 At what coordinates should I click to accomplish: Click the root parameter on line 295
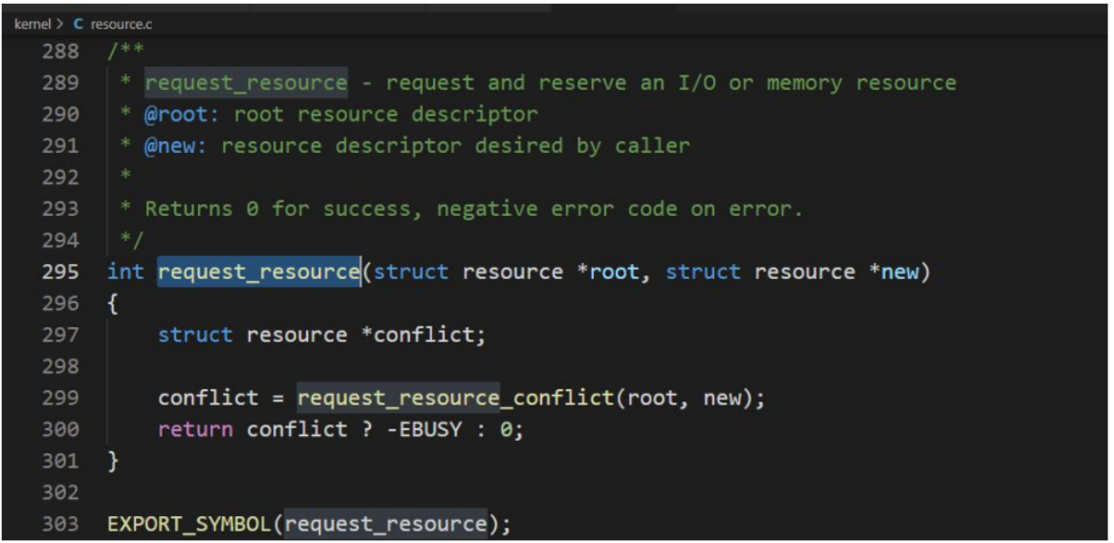tap(615, 272)
